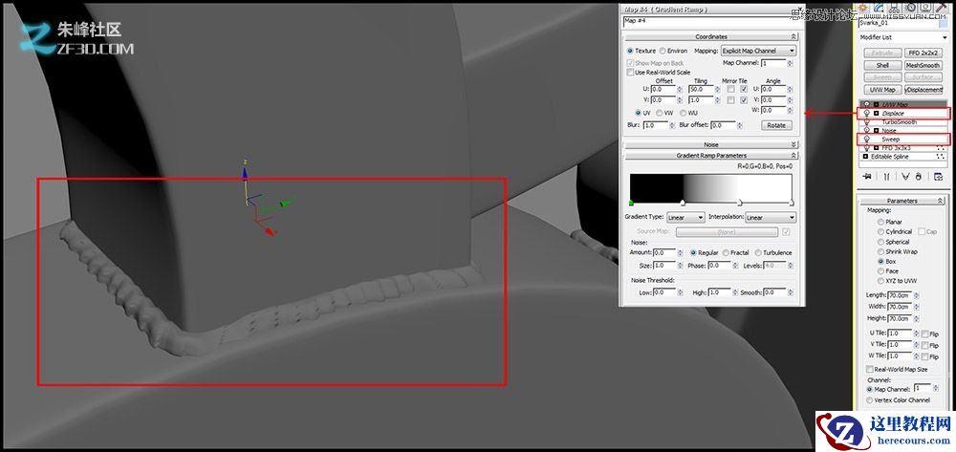Click Configure Modifier Sets icon
Screen dimensions: 956x452
tap(938, 177)
